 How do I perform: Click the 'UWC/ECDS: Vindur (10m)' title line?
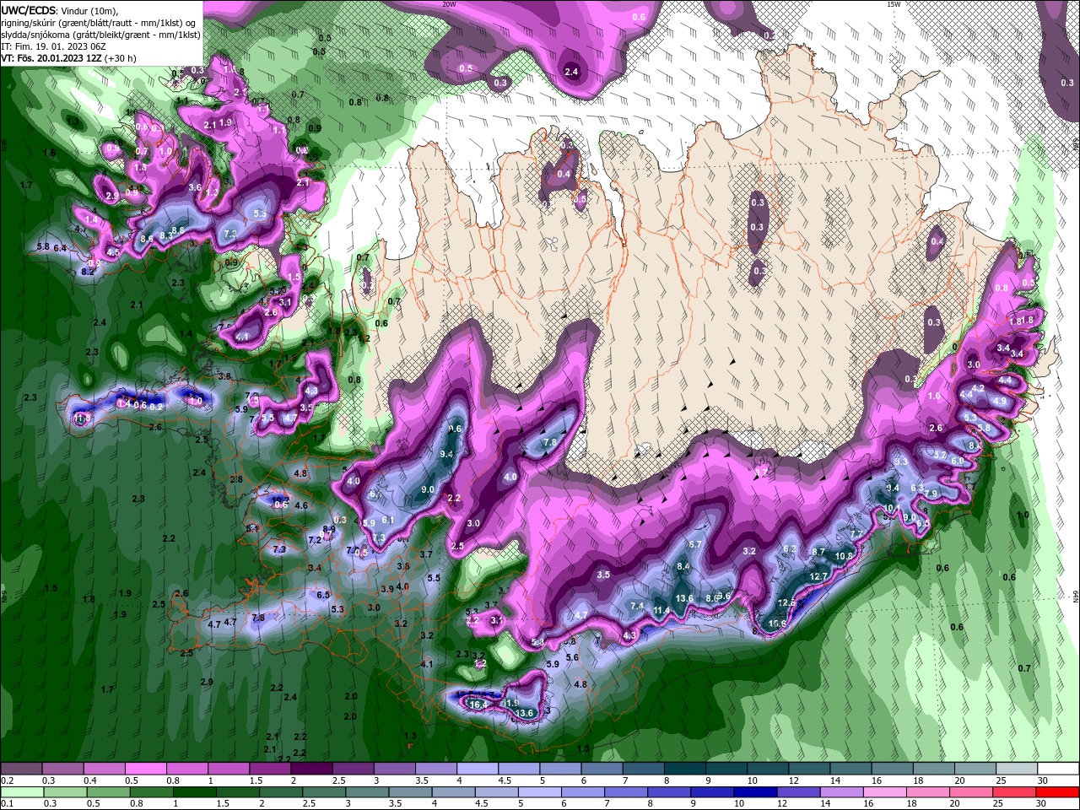click(60, 10)
